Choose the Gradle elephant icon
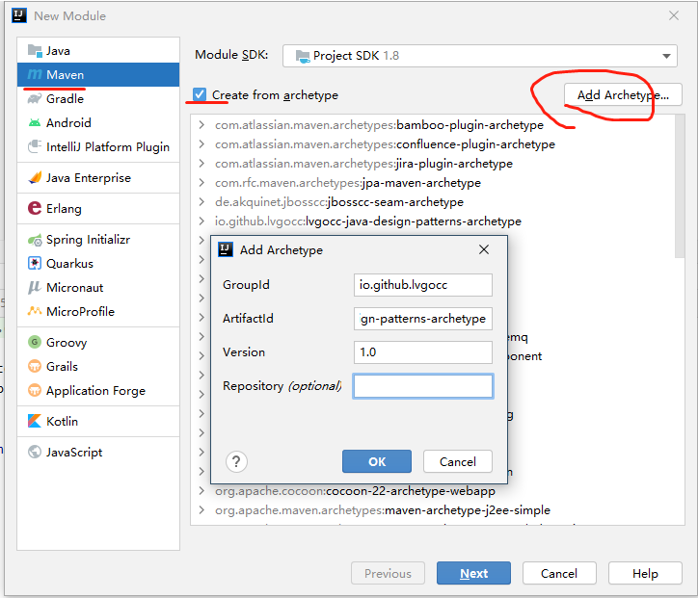Screen dimensions: 698x598 pyautogui.click(x=35, y=98)
